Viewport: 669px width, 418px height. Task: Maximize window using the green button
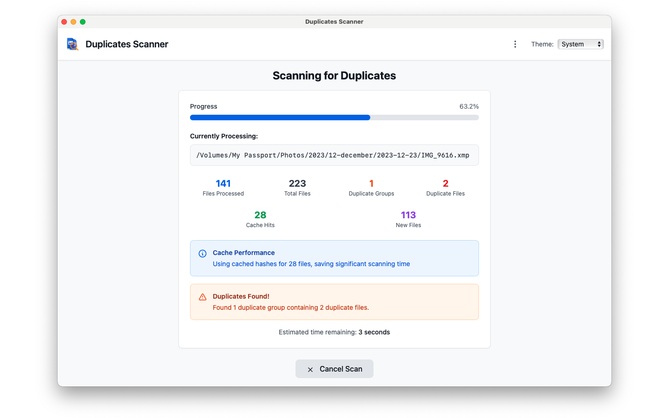tap(83, 22)
